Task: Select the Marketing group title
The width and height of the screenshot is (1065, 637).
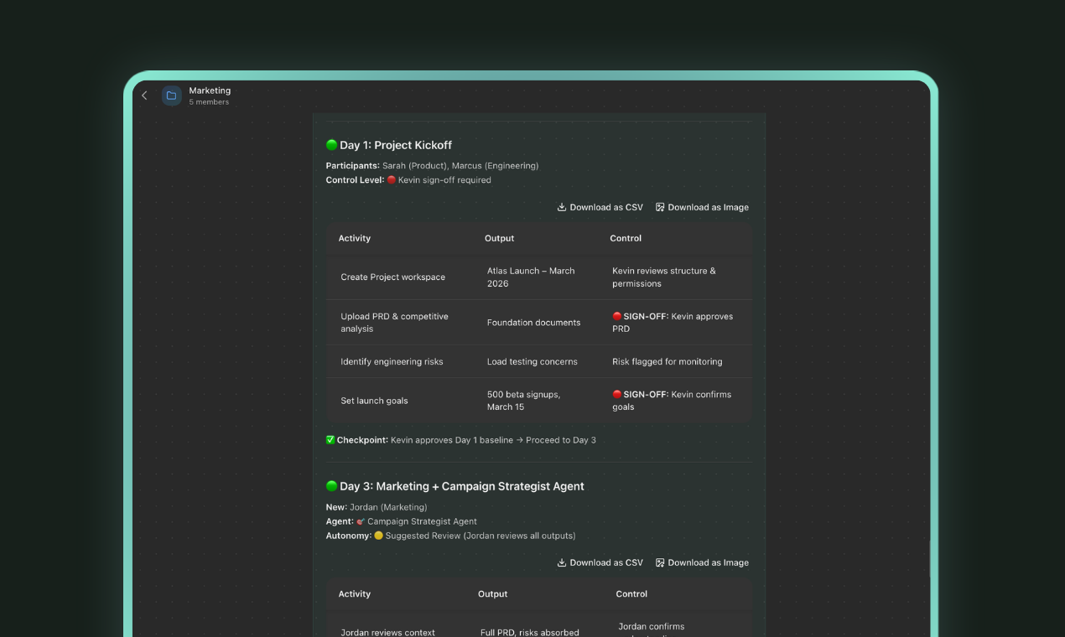Action: pyautogui.click(x=210, y=91)
